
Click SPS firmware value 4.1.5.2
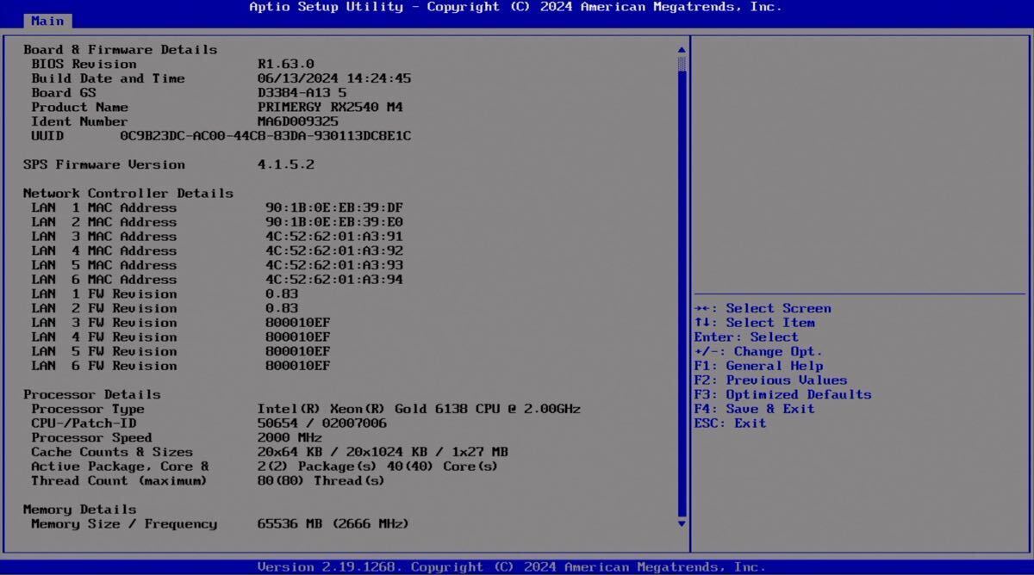point(286,164)
